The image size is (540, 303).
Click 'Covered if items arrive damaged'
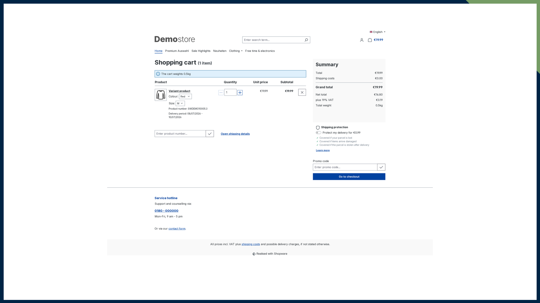tap(338, 142)
